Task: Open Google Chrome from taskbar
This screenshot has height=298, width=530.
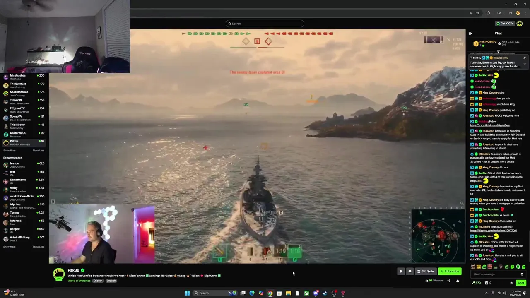Action: point(270,293)
